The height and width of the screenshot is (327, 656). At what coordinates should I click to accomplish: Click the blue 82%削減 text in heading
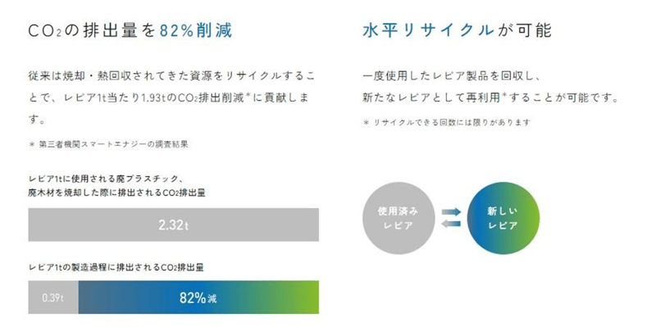(196, 30)
